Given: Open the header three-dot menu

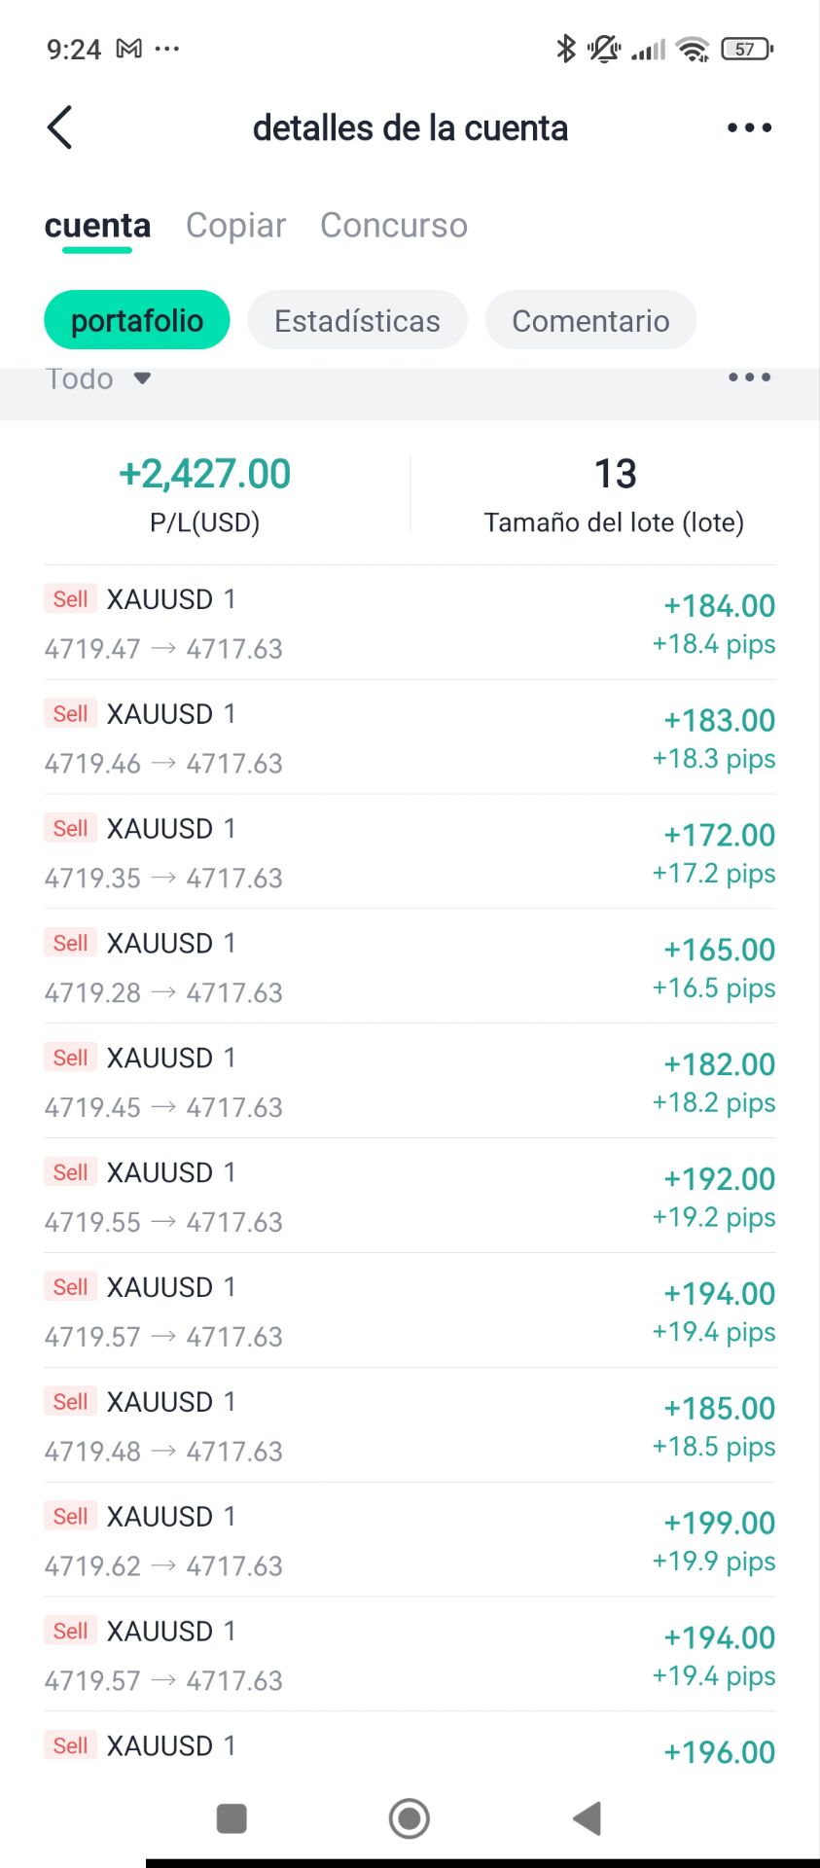Looking at the screenshot, I should click(x=749, y=127).
